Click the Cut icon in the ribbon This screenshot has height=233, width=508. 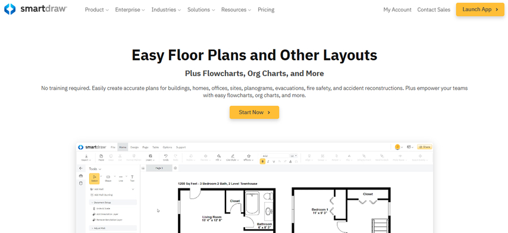(120, 158)
